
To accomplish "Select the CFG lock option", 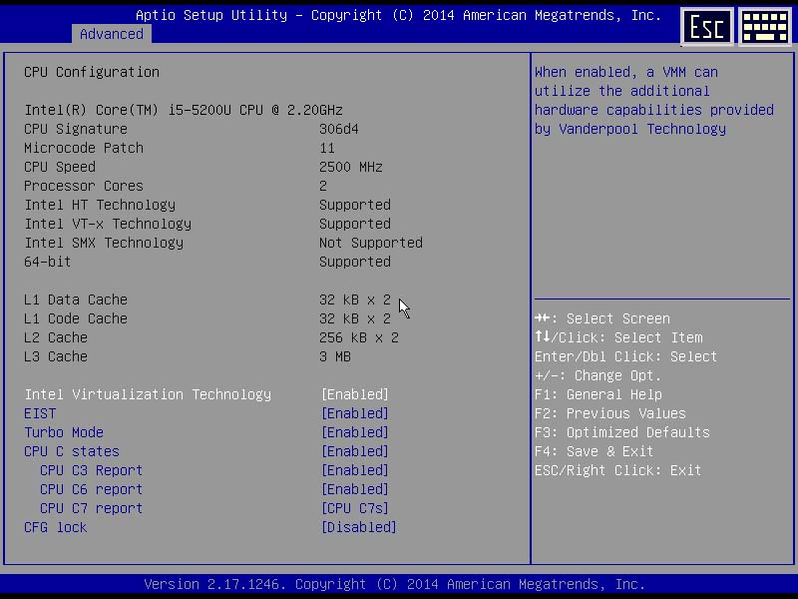I will [x=56, y=527].
